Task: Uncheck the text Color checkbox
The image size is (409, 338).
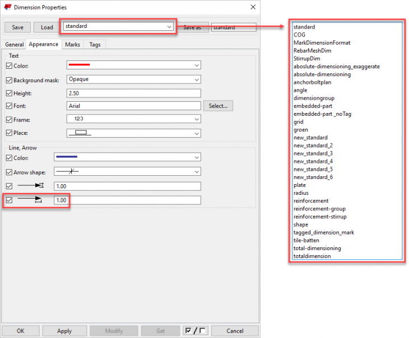Action: pos(8,65)
